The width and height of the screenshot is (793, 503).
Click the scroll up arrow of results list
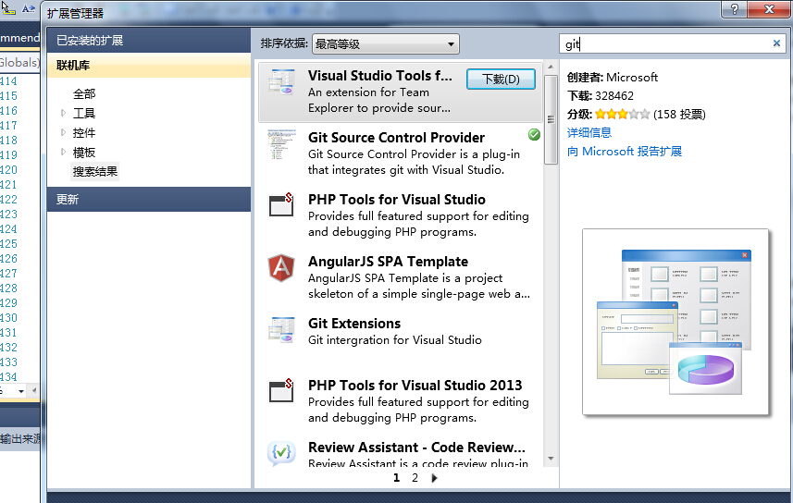pyautogui.click(x=551, y=67)
